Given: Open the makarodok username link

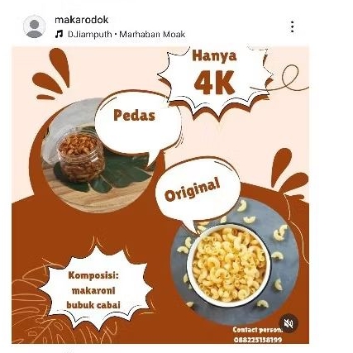Looking at the screenshot, I should 82,20.
